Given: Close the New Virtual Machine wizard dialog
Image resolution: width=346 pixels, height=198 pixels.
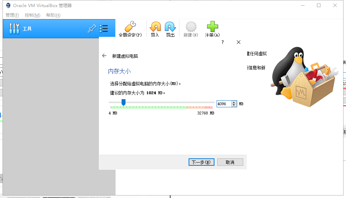Looking at the screenshot, I should (x=239, y=42).
